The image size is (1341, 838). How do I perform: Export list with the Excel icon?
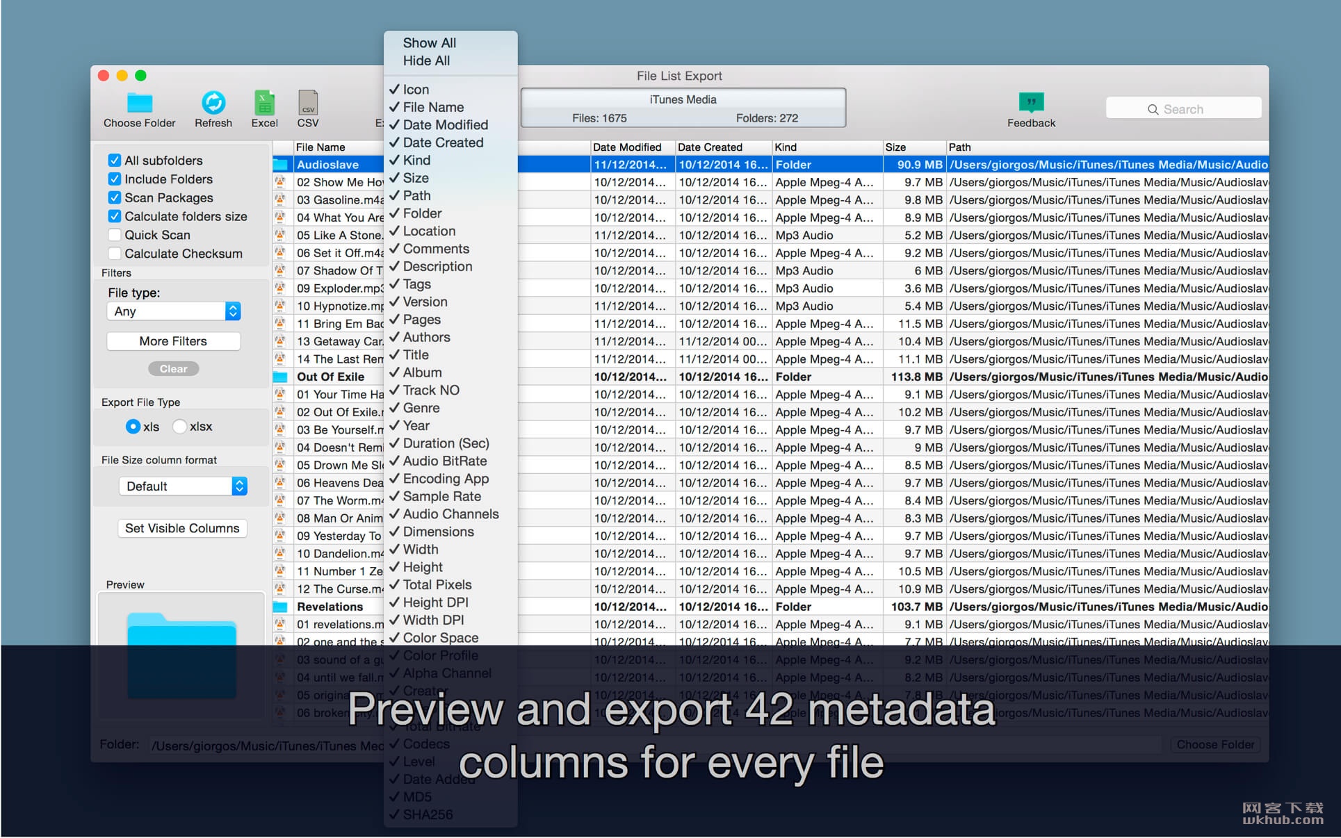pos(264,103)
